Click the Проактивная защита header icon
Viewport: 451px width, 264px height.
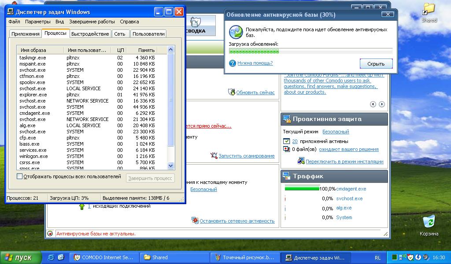click(286, 119)
